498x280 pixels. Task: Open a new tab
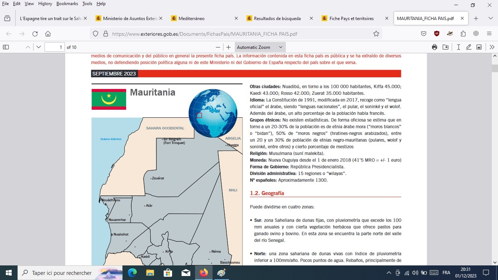(476, 18)
